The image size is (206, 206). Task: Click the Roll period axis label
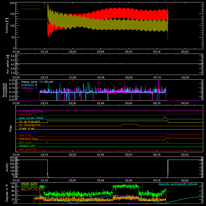tap(8, 64)
